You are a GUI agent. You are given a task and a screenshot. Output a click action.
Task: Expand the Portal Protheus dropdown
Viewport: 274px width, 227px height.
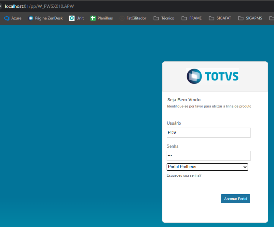pos(207,167)
